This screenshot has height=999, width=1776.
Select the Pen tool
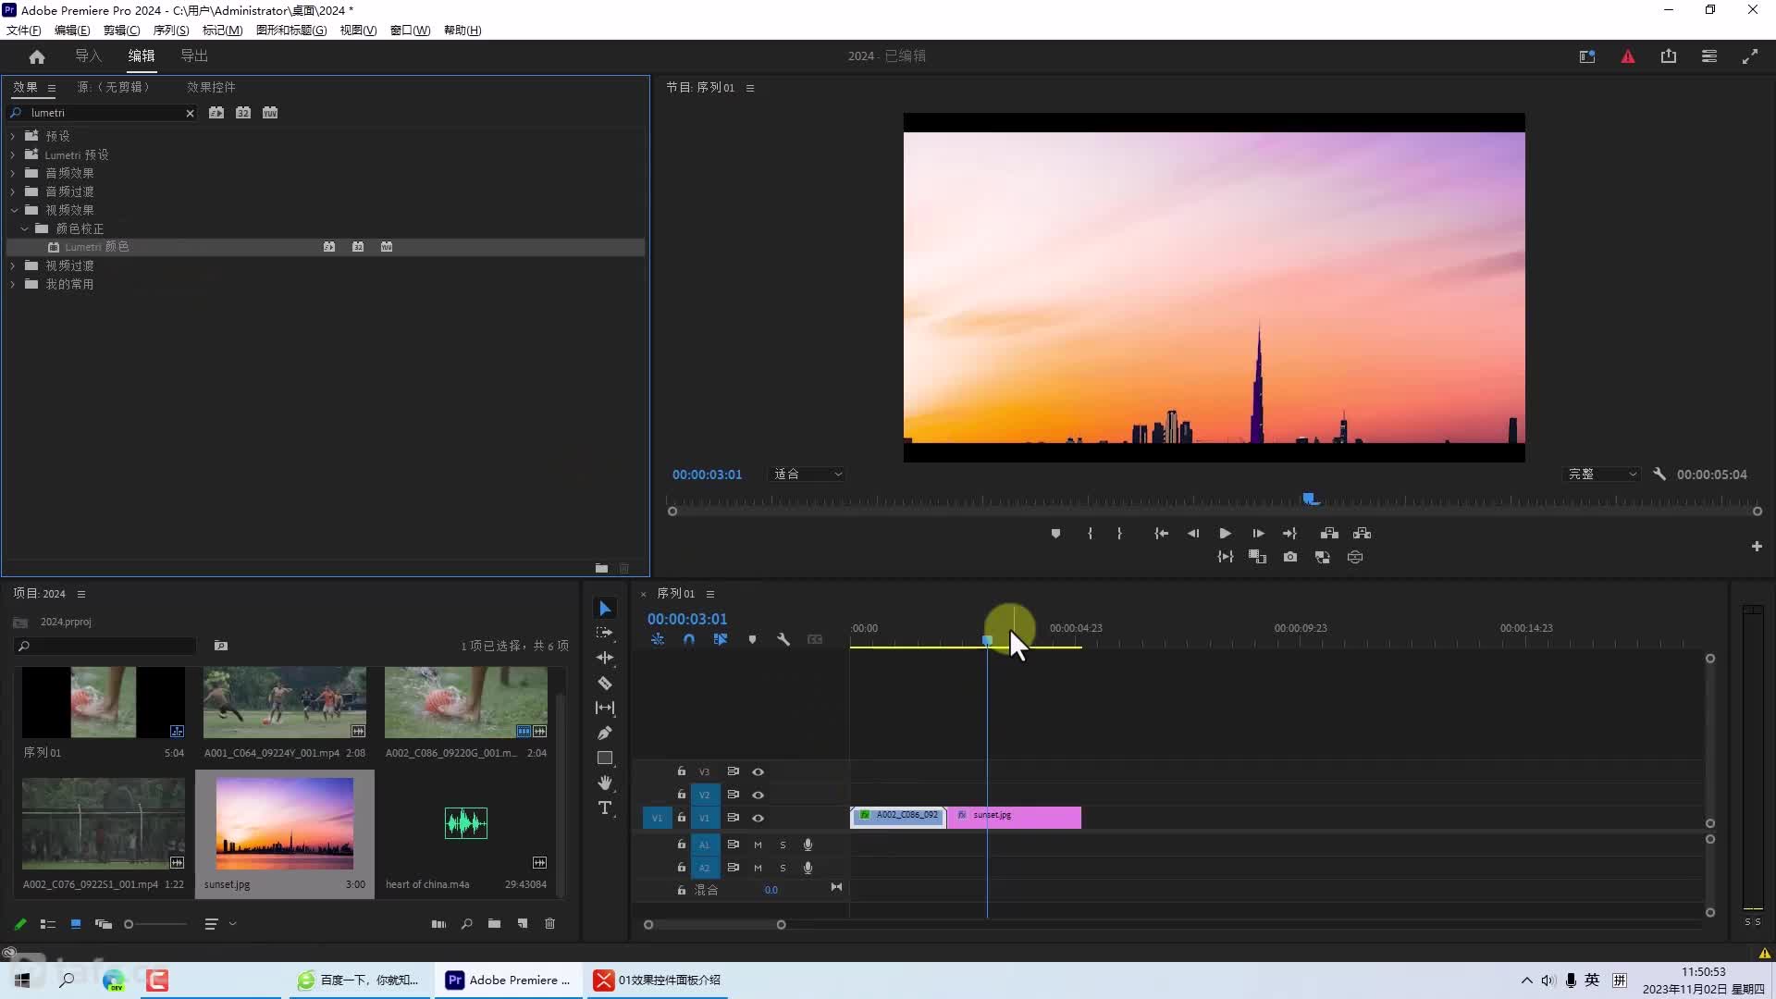[605, 733]
